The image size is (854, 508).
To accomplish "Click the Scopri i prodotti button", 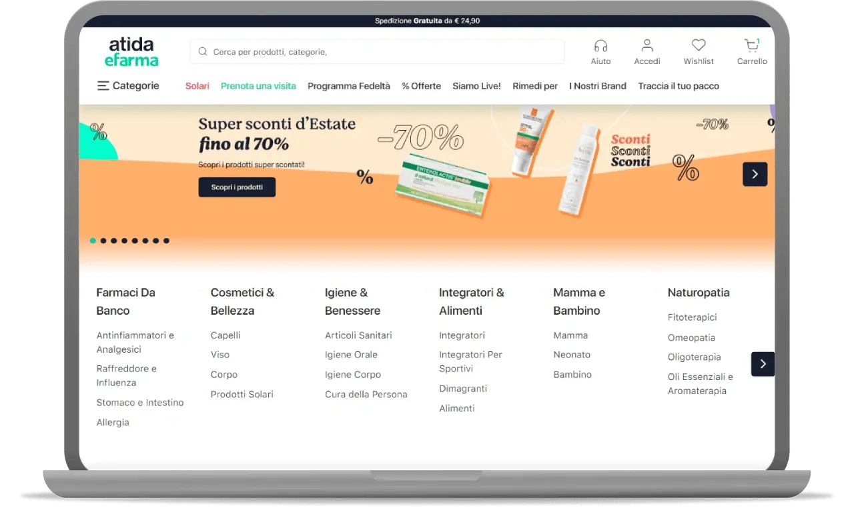I will (237, 187).
